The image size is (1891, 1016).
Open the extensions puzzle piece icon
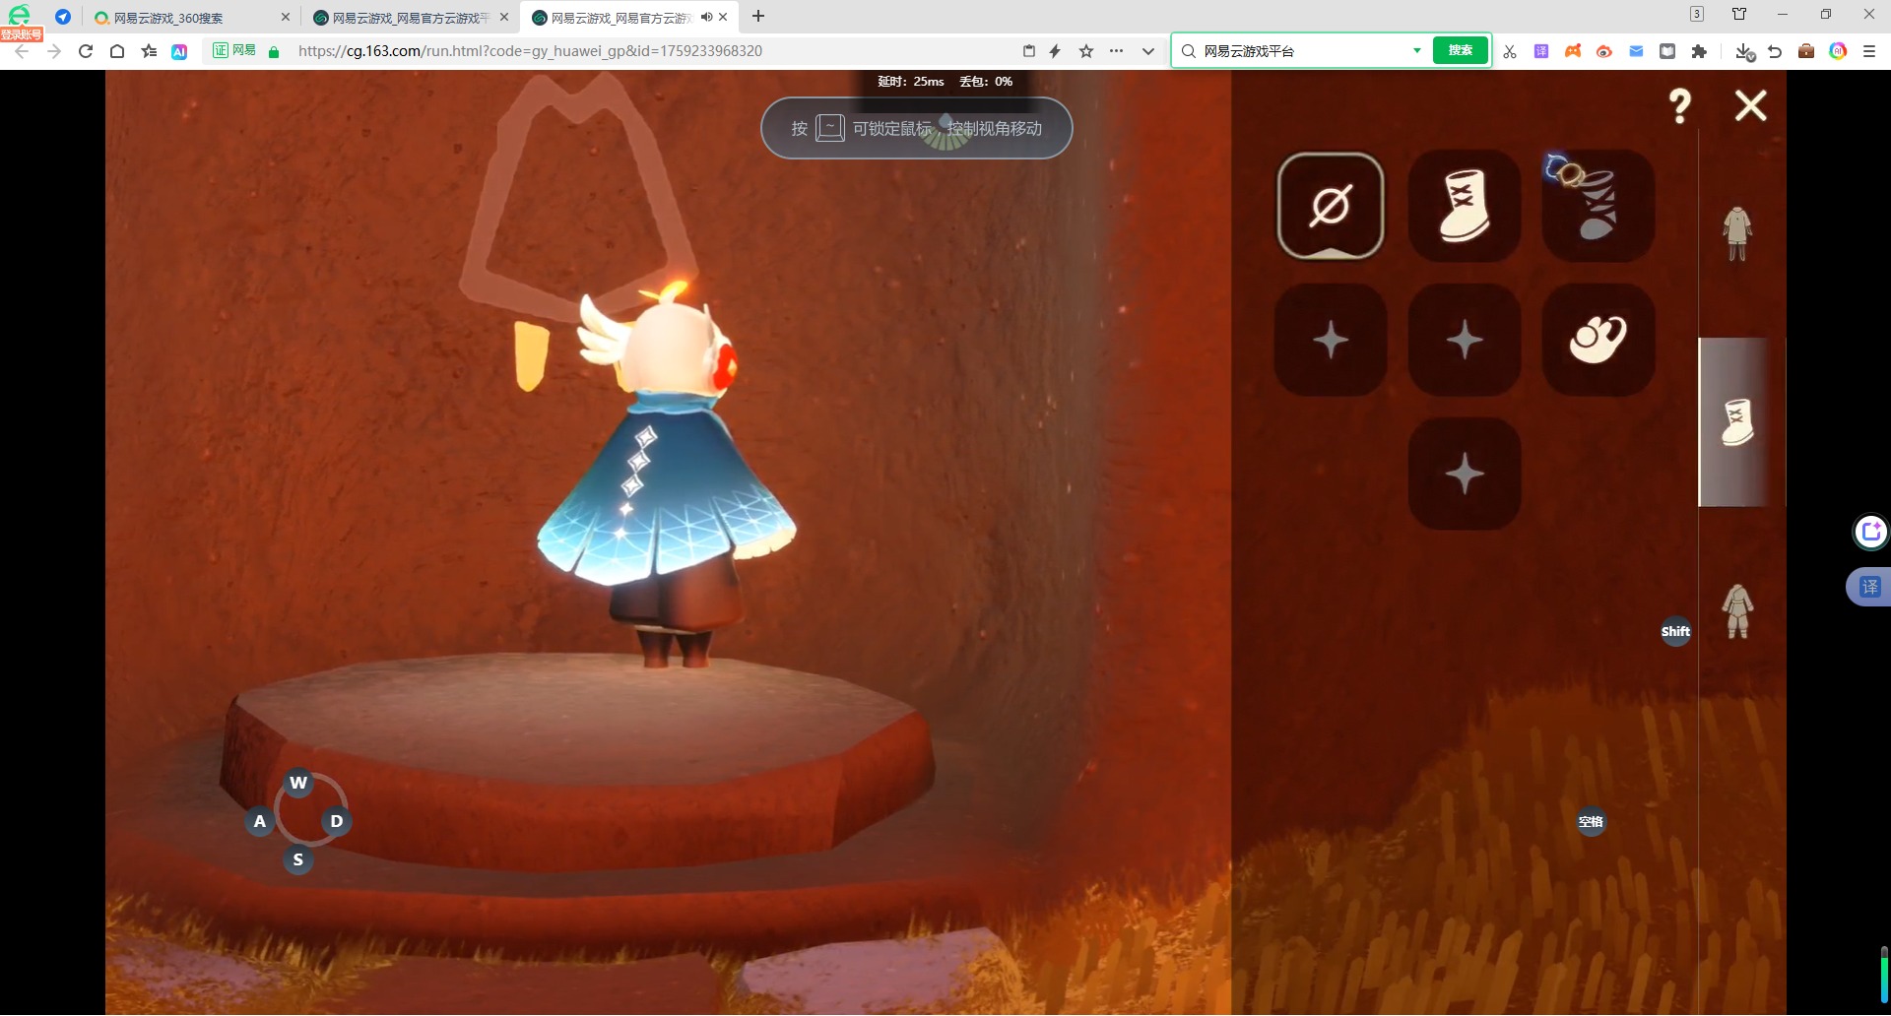coord(1699,51)
